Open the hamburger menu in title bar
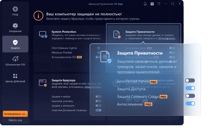Viewport: 216px width, 135px height. click(159, 4)
